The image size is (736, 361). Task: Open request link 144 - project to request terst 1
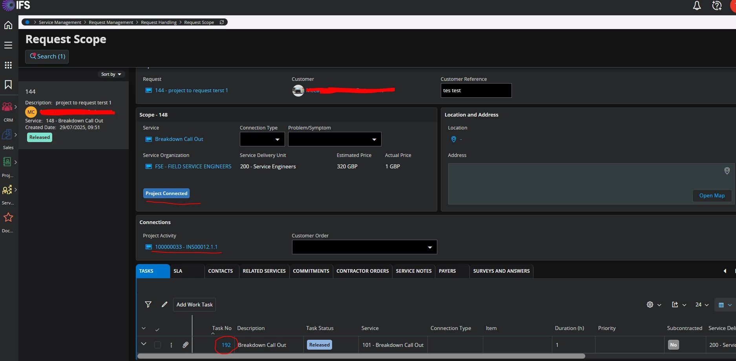point(191,90)
